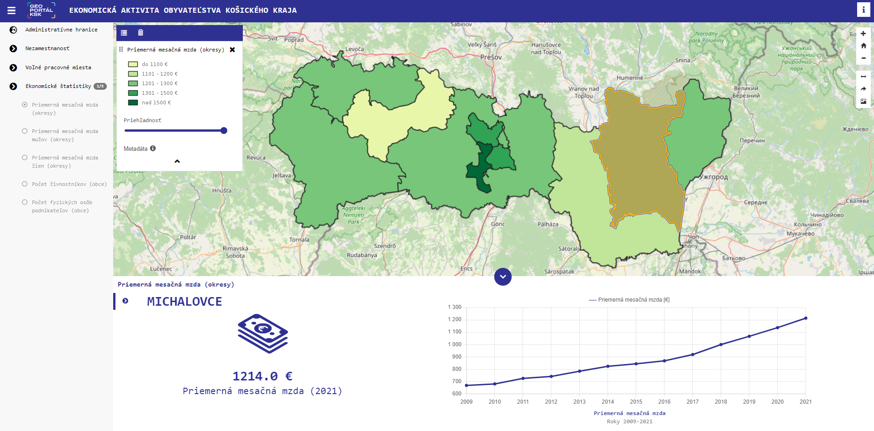Click the 'do 1100 €' legend swatch
Image resolution: width=874 pixels, height=431 pixels.
click(133, 64)
